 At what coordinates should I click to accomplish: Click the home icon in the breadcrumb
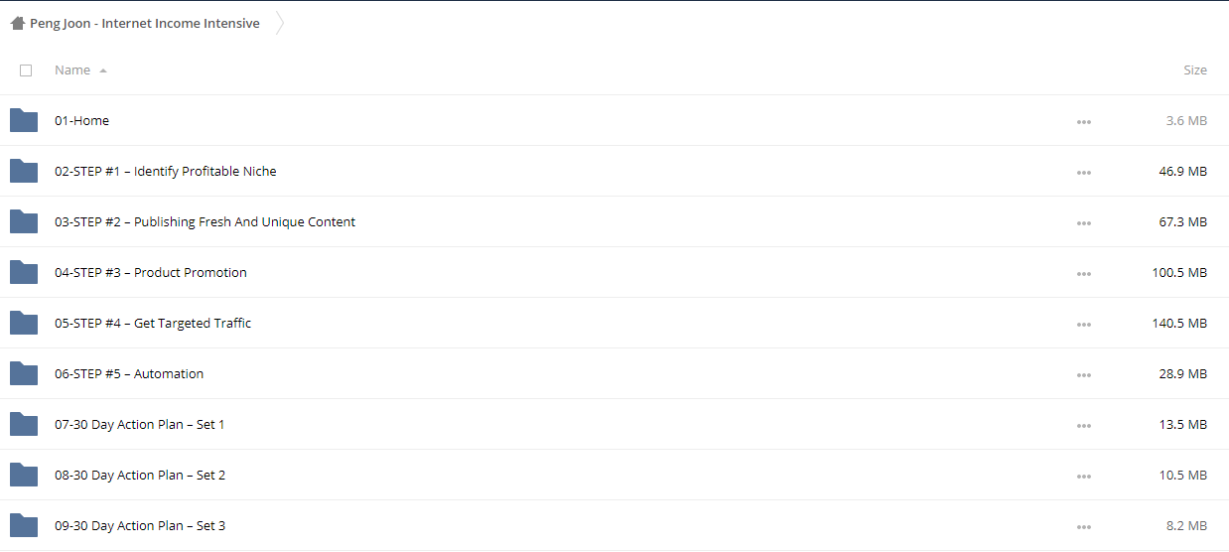(x=18, y=23)
